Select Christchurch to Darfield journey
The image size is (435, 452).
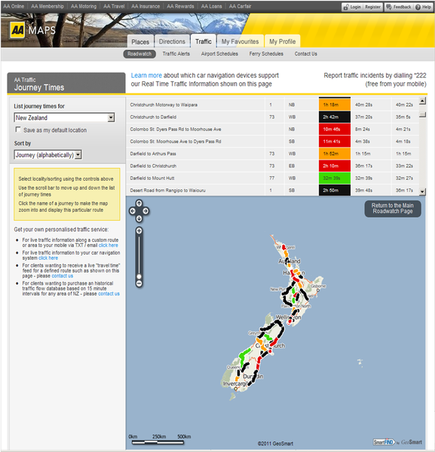click(153, 117)
